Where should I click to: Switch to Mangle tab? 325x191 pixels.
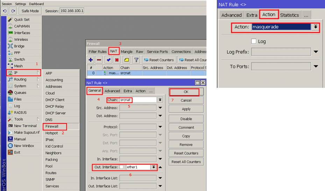click(126, 51)
